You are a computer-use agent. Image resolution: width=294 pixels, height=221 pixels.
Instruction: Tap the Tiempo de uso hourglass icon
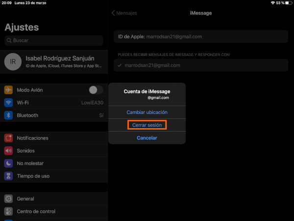8,176
